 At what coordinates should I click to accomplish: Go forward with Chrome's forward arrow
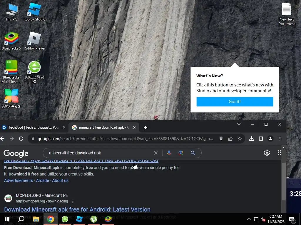tap(12, 139)
